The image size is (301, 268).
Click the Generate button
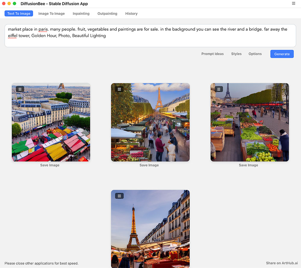coord(282,54)
